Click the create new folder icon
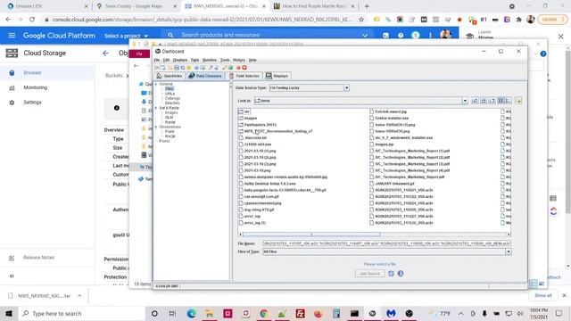Image resolution: width=571 pixels, height=321 pixels. 492,101
